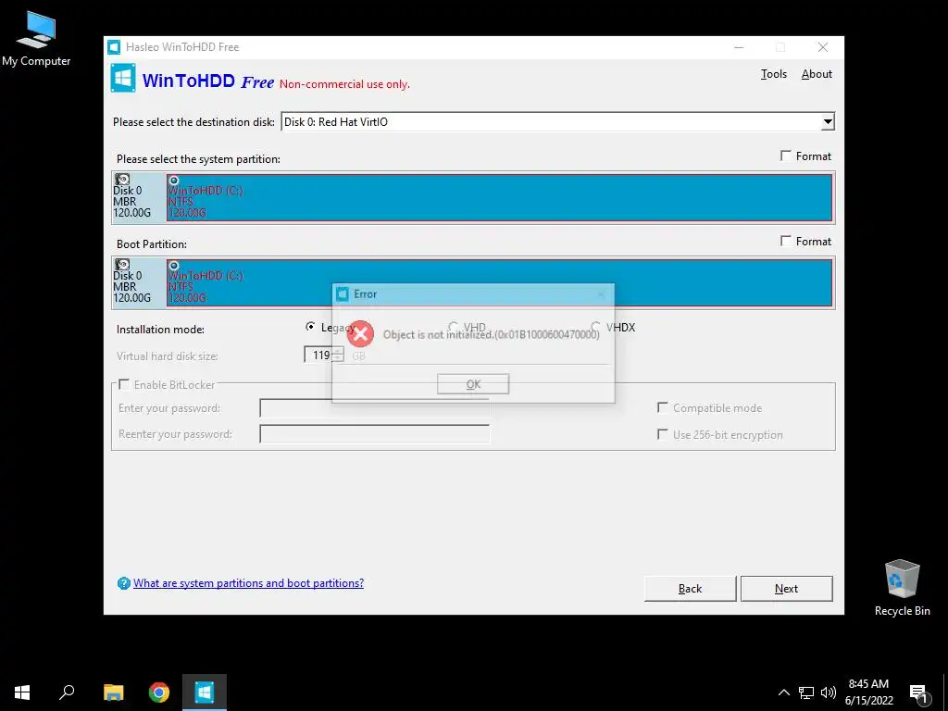Select WinToHDD taskbar icon
The image size is (948, 711).
[x=205, y=692]
